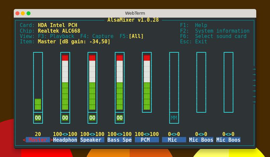The width and height of the screenshot is (270, 157).
Task: Click Headphone volume value 100<>100
Action: [x=65, y=134]
